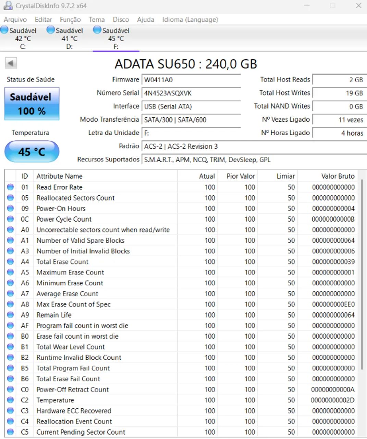Viewport: 367px width, 439px height.
Task: Open the Função menu
Action: (70, 20)
